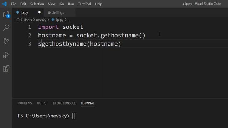Click 'gethostname()' on line 2
228x128 pixels.
(123, 36)
